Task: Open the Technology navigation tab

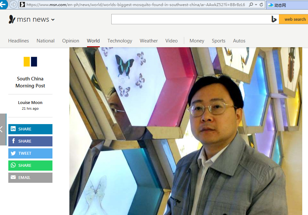Action: (x=120, y=41)
